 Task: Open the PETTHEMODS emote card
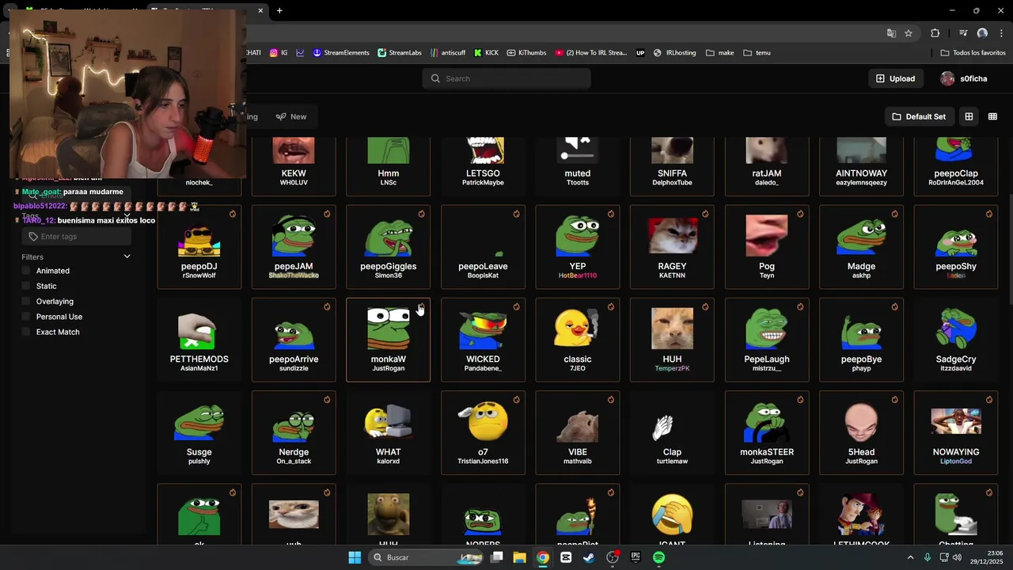(x=199, y=340)
